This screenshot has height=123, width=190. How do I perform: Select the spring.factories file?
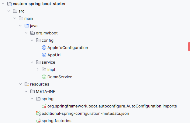point(56,121)
